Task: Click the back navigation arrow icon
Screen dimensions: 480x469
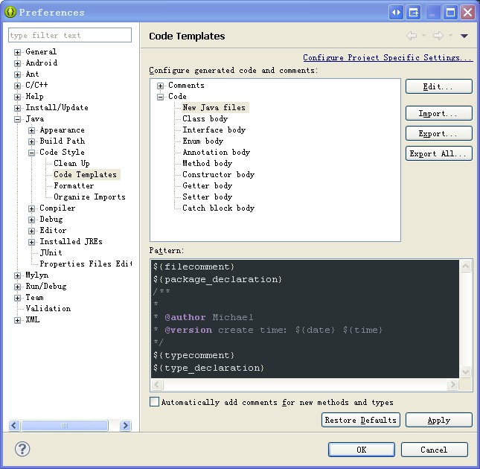Action: click(x=412, y=36)
